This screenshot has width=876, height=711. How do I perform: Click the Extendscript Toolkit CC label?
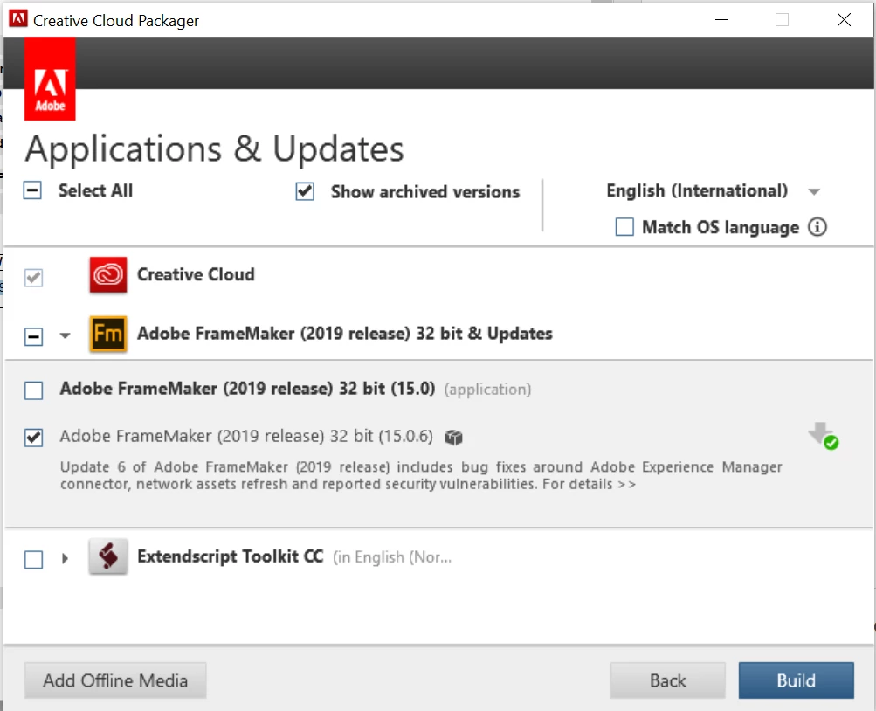tap(231, 557)
